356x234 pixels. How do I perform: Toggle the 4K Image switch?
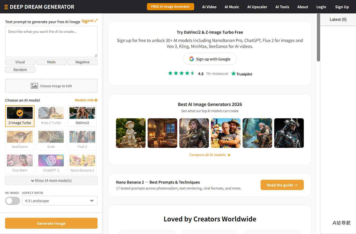tap(13, 201)
